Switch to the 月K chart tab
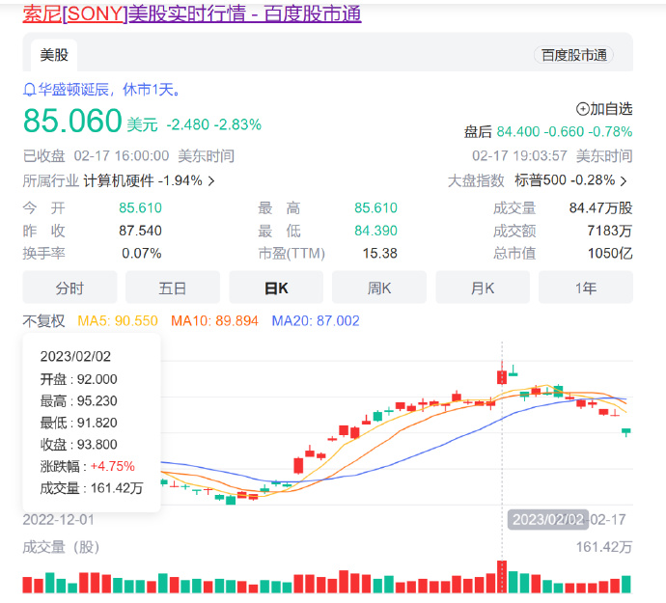Viewport: 666px width, 603px height. [483, 288]
